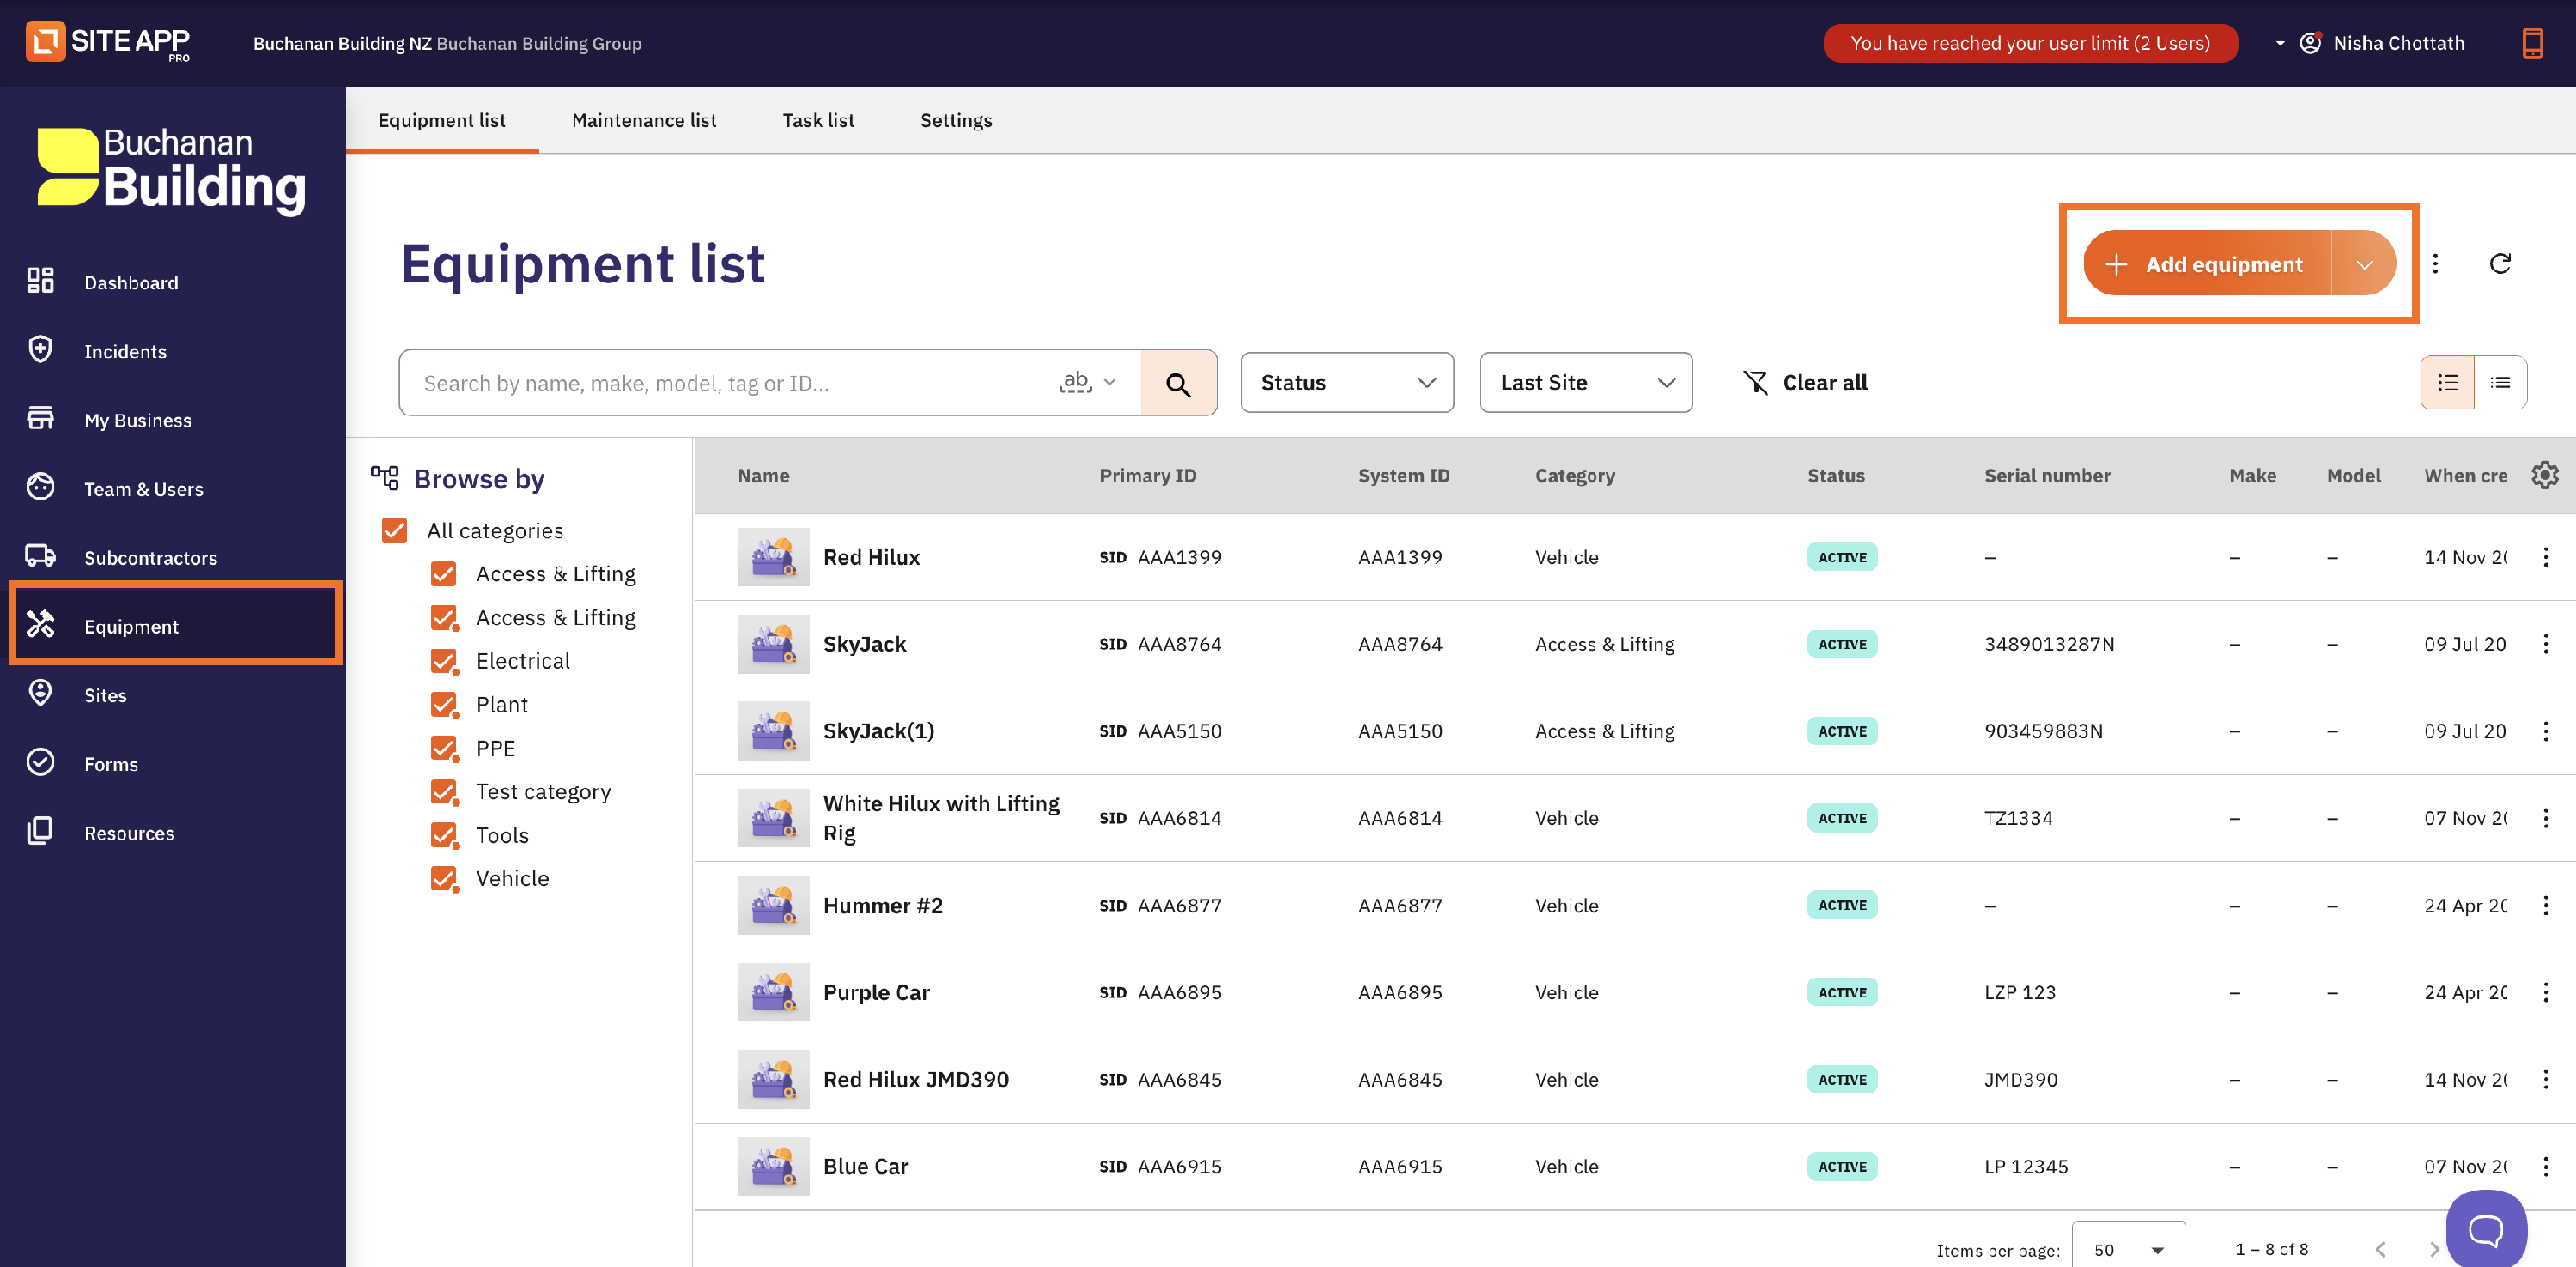Image resolution: width=2576 pixels, height=1267 pixels.
Task: Sort by Category column header
Action: pos(1575,476)
